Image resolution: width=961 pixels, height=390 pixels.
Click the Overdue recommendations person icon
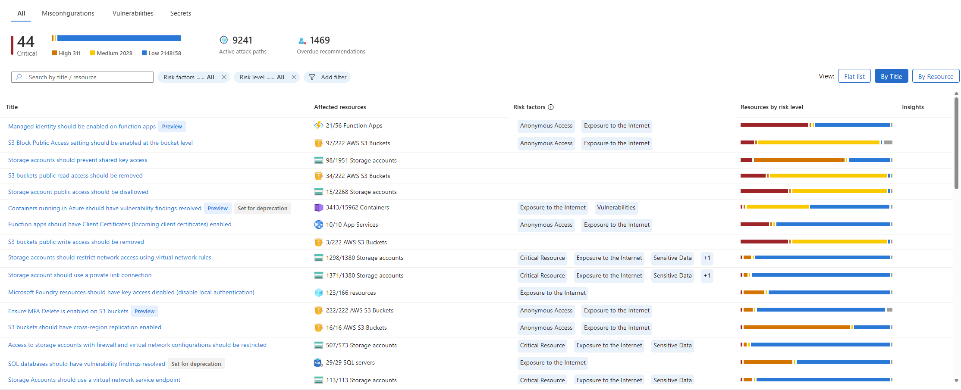[x=302, y=41]
